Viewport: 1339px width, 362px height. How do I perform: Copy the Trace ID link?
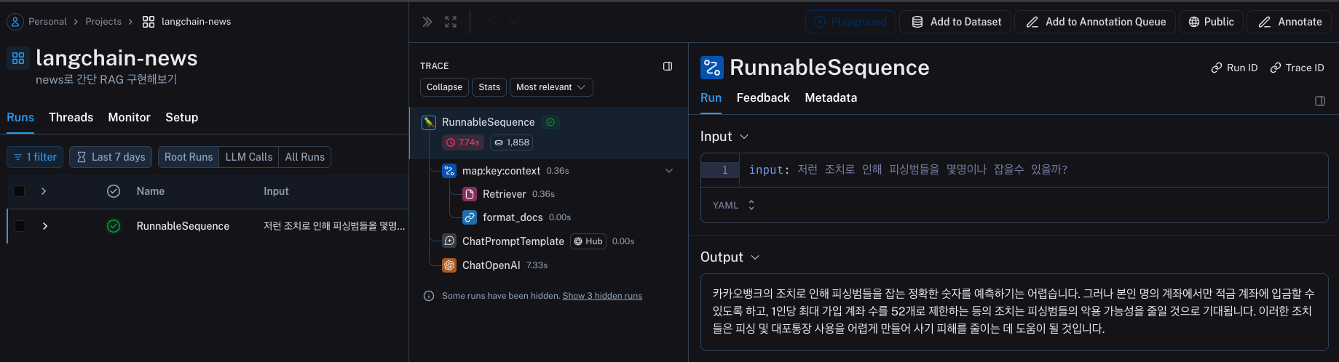click(x=1297, y=68)
